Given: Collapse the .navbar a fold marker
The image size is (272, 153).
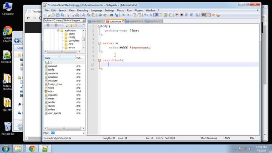Looking at the screenshot, I should [99, 43].
